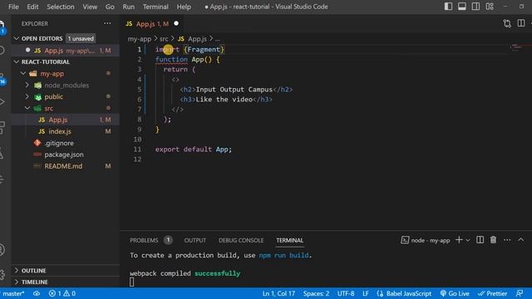Click src breadcrumb

click(x=164, y=39)
